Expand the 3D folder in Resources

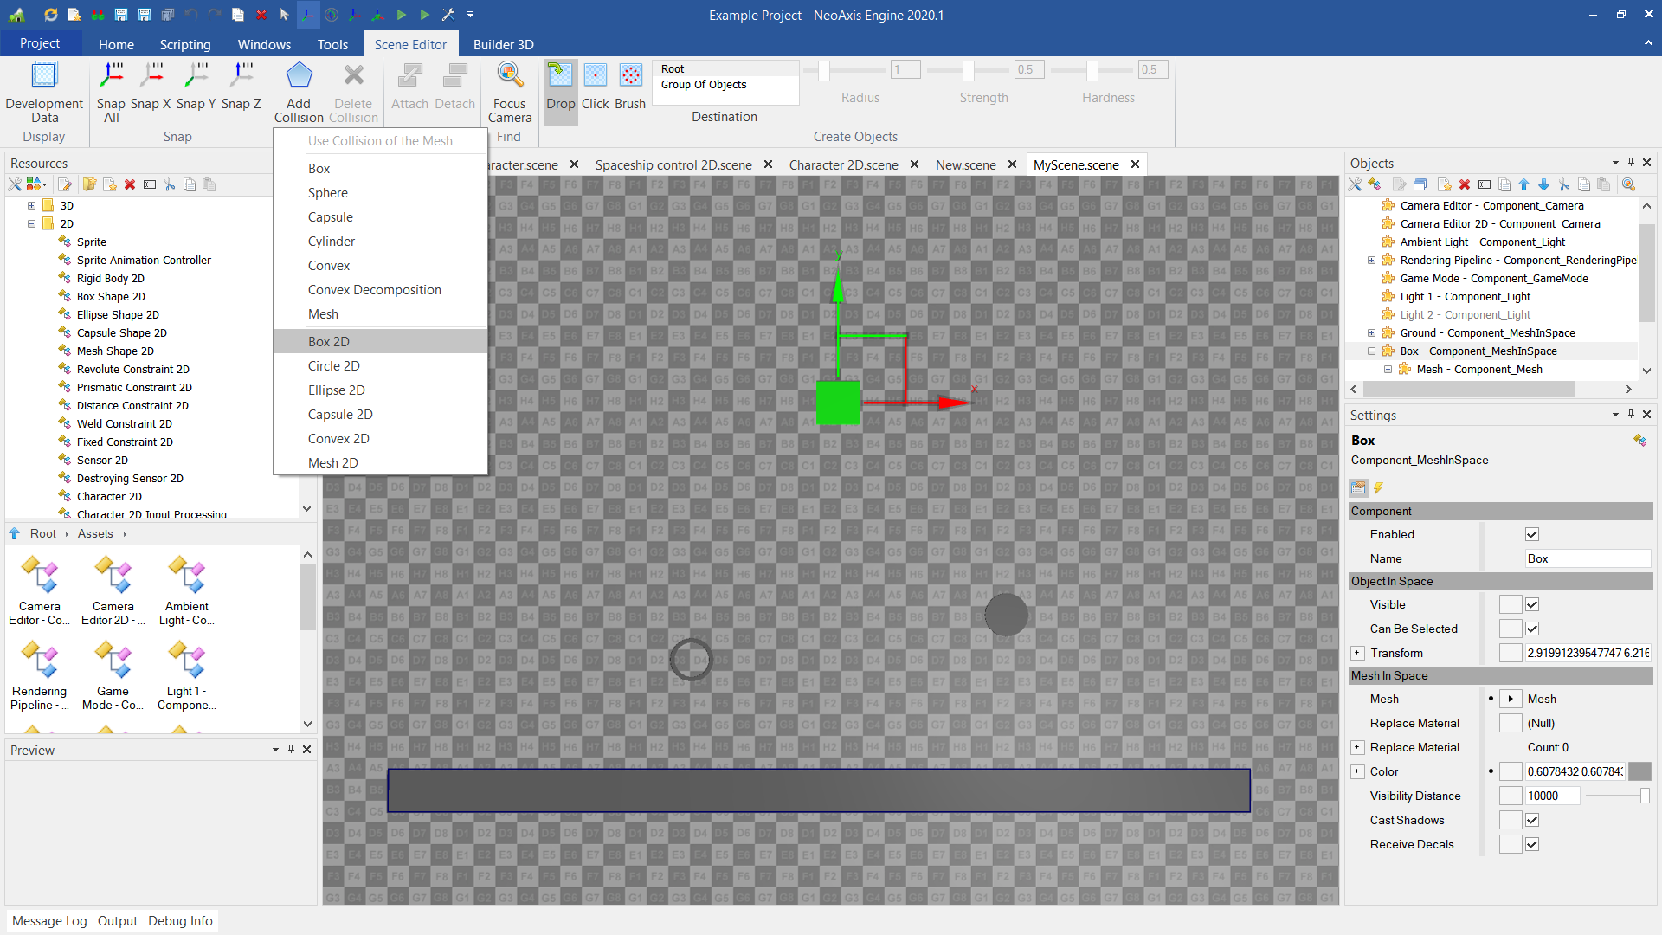32,205
